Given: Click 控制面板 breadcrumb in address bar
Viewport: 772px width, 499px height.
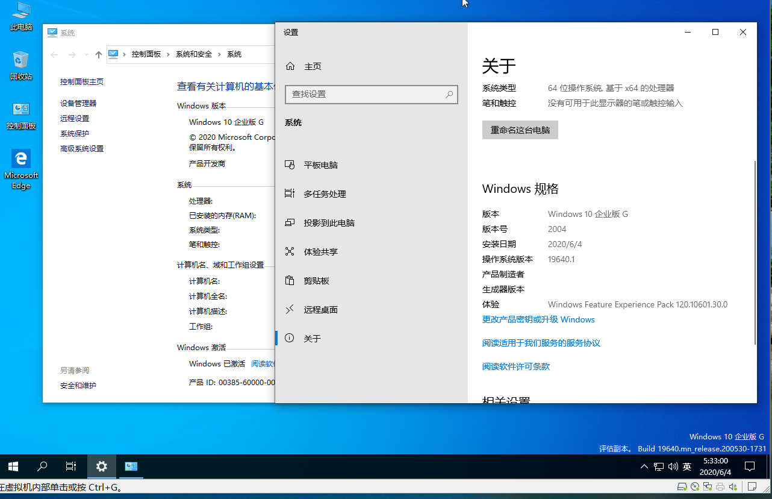Looking at the screenshot, I should tap(146, 54).
